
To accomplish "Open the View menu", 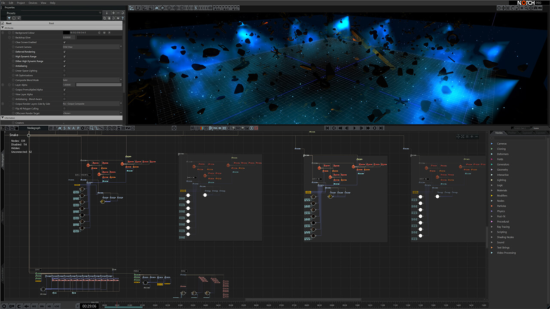I will click(x=43, y=3).
